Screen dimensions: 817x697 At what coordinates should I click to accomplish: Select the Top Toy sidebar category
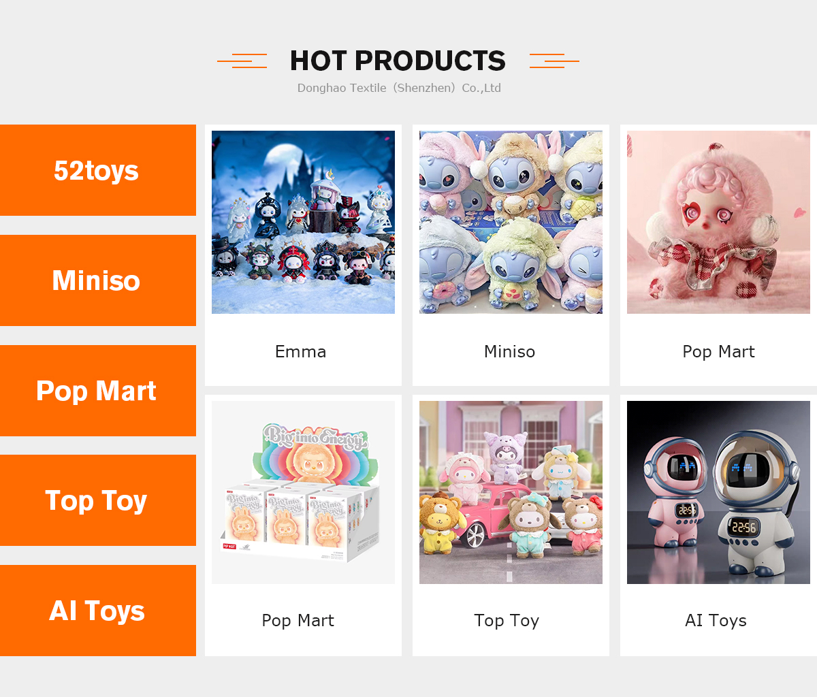pos(98,500)
